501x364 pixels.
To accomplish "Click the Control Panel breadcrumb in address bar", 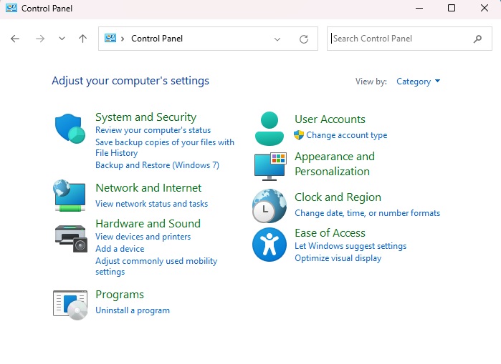I will tap(156, 39).
